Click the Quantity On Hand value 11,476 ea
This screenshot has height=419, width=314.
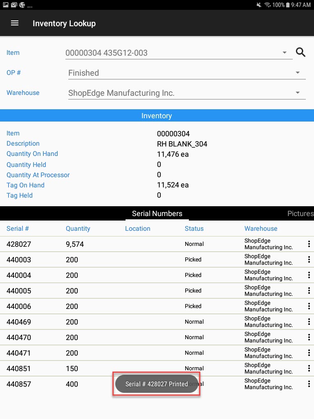tap(173, 154)
